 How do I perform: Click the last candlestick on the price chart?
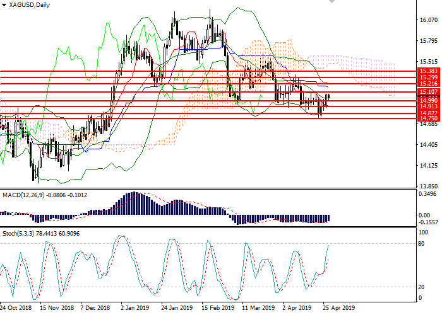point(328,96)
